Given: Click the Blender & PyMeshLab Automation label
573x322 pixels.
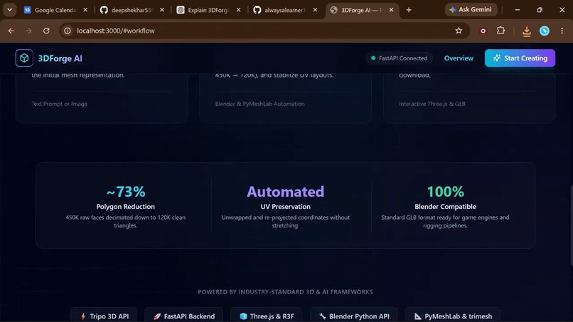Looking at the screenshot, I should click(x=259, y=104).
